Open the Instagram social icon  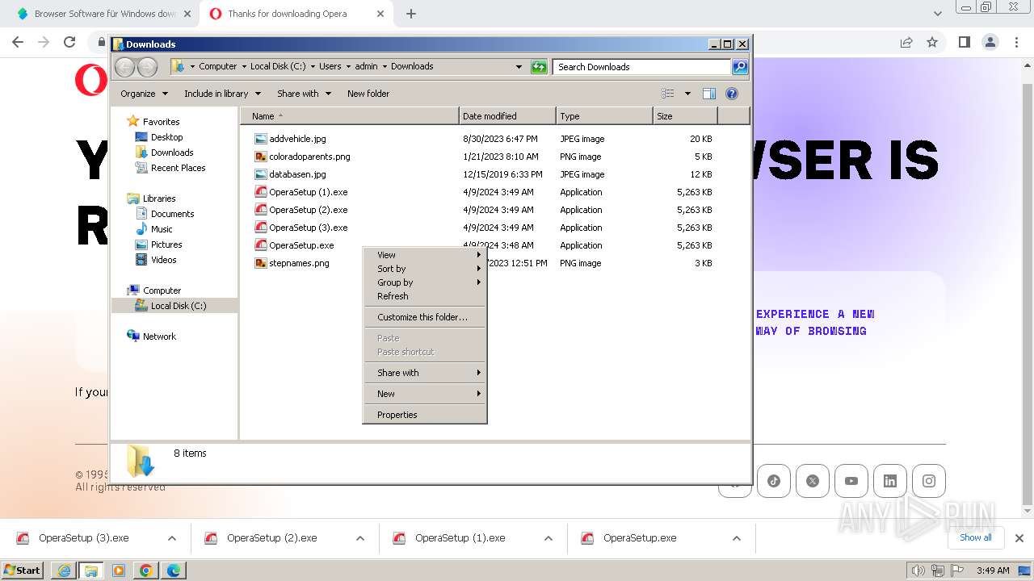coord(929,481)
